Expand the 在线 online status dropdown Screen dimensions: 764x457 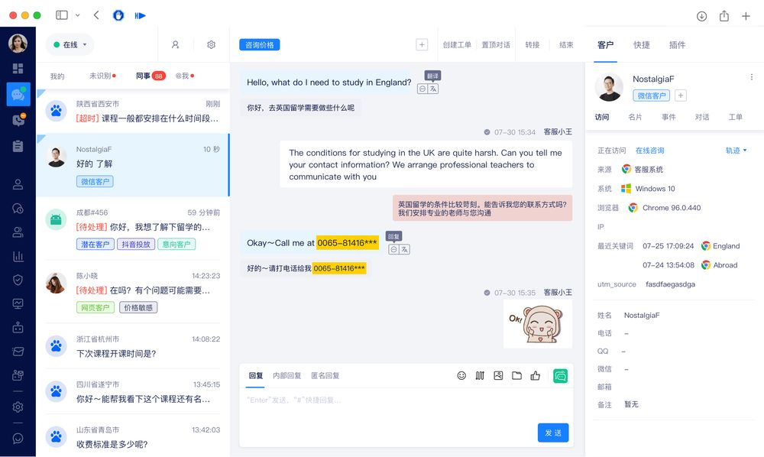[70, 45]
